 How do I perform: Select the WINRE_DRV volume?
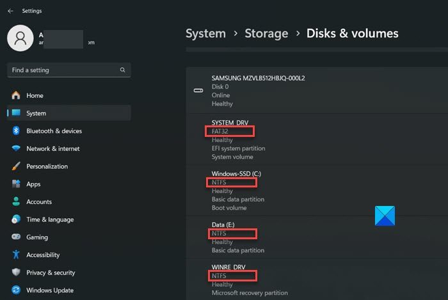tap(228, 267)
